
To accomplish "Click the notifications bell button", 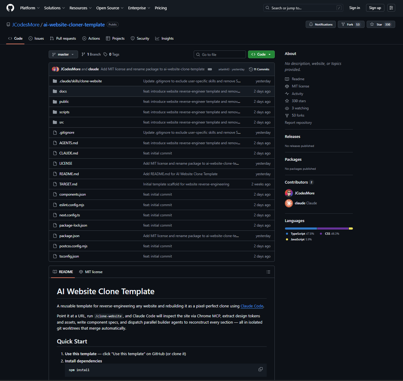I will [x=320, y=25].
